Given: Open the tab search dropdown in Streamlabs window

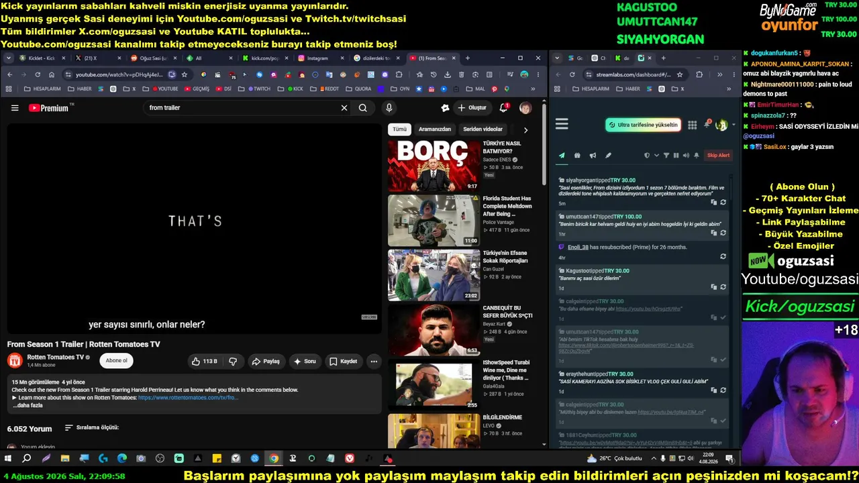Looking at the screenshot, I should coord(557,58).
